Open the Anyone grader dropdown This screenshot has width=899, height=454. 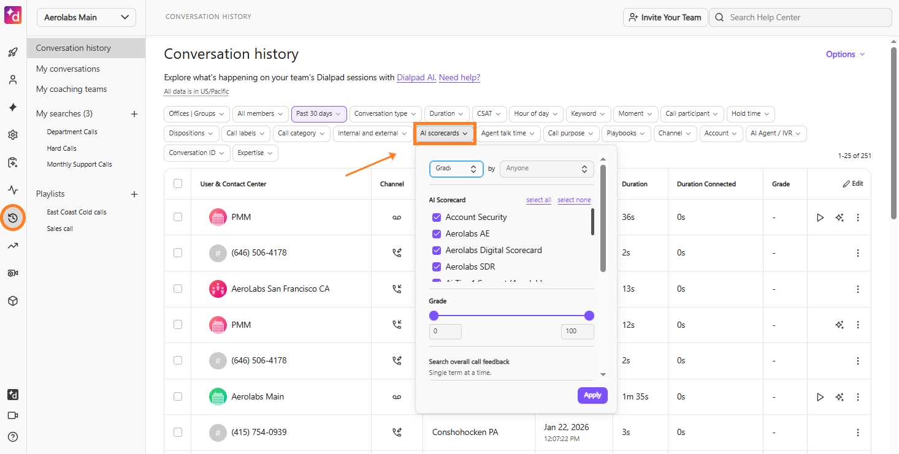pyautogui.click(x=547, y=168)
